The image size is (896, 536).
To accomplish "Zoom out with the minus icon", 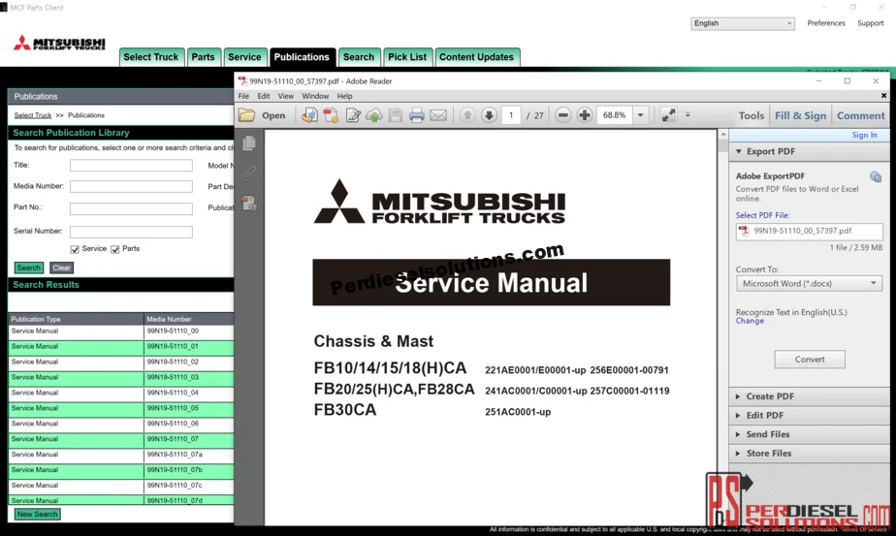I will (x=562, y=115).
